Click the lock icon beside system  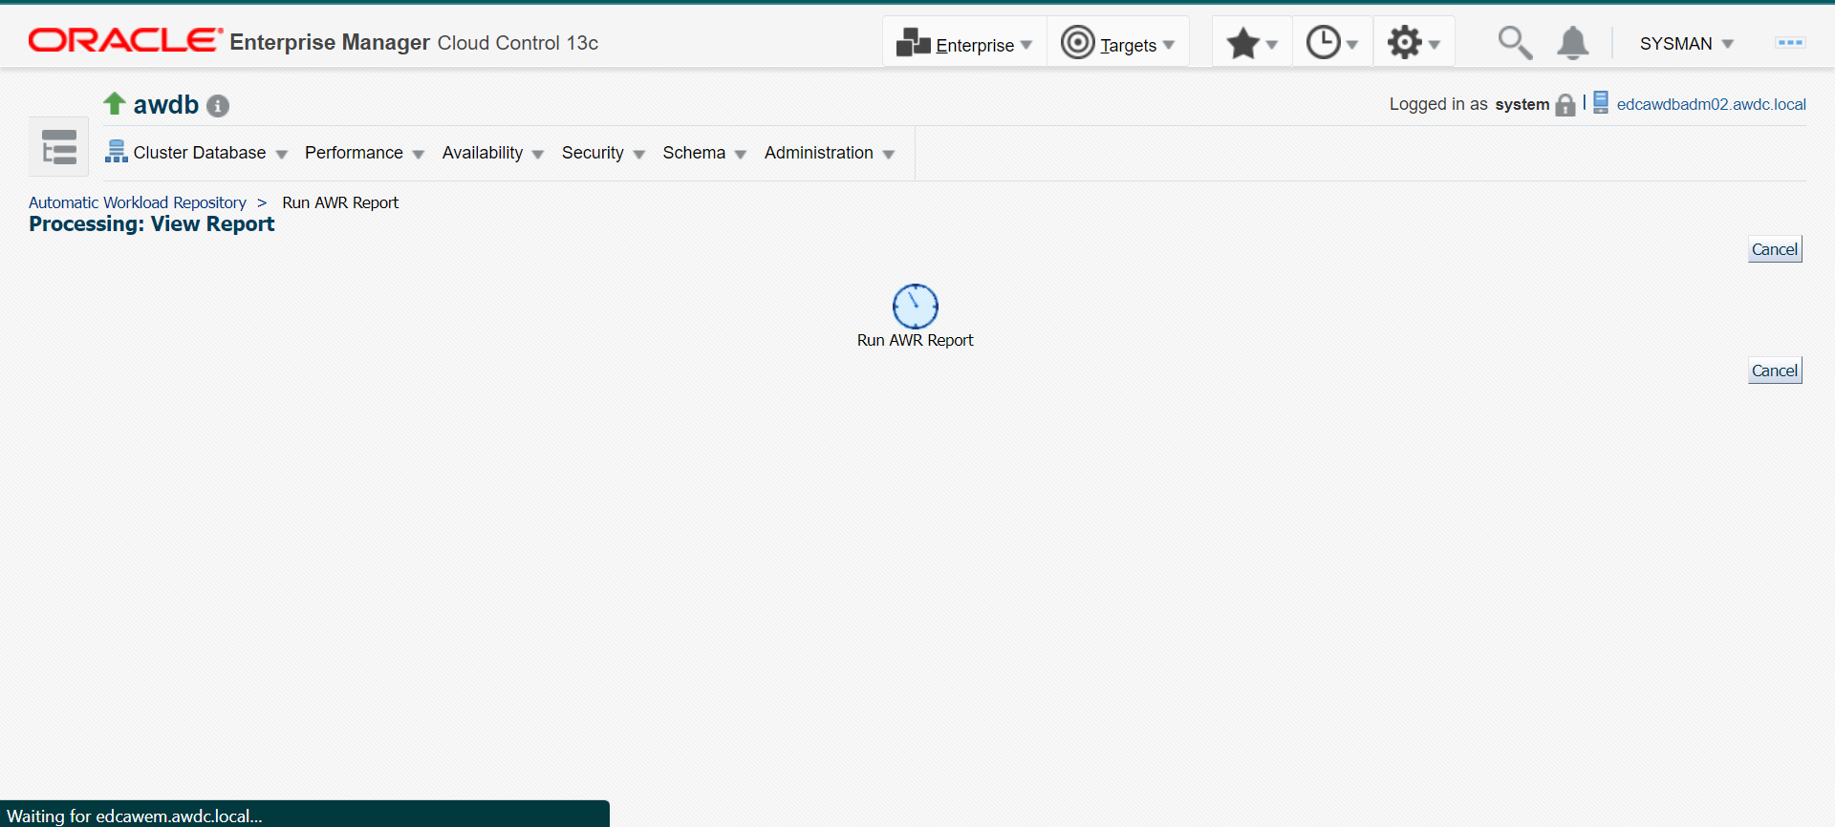point(1565,104)
